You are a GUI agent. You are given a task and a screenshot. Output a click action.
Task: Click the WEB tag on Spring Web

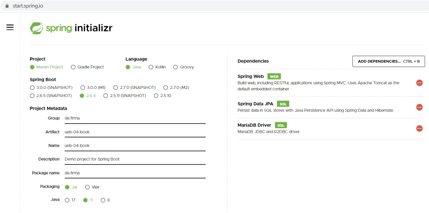[274, 77]
